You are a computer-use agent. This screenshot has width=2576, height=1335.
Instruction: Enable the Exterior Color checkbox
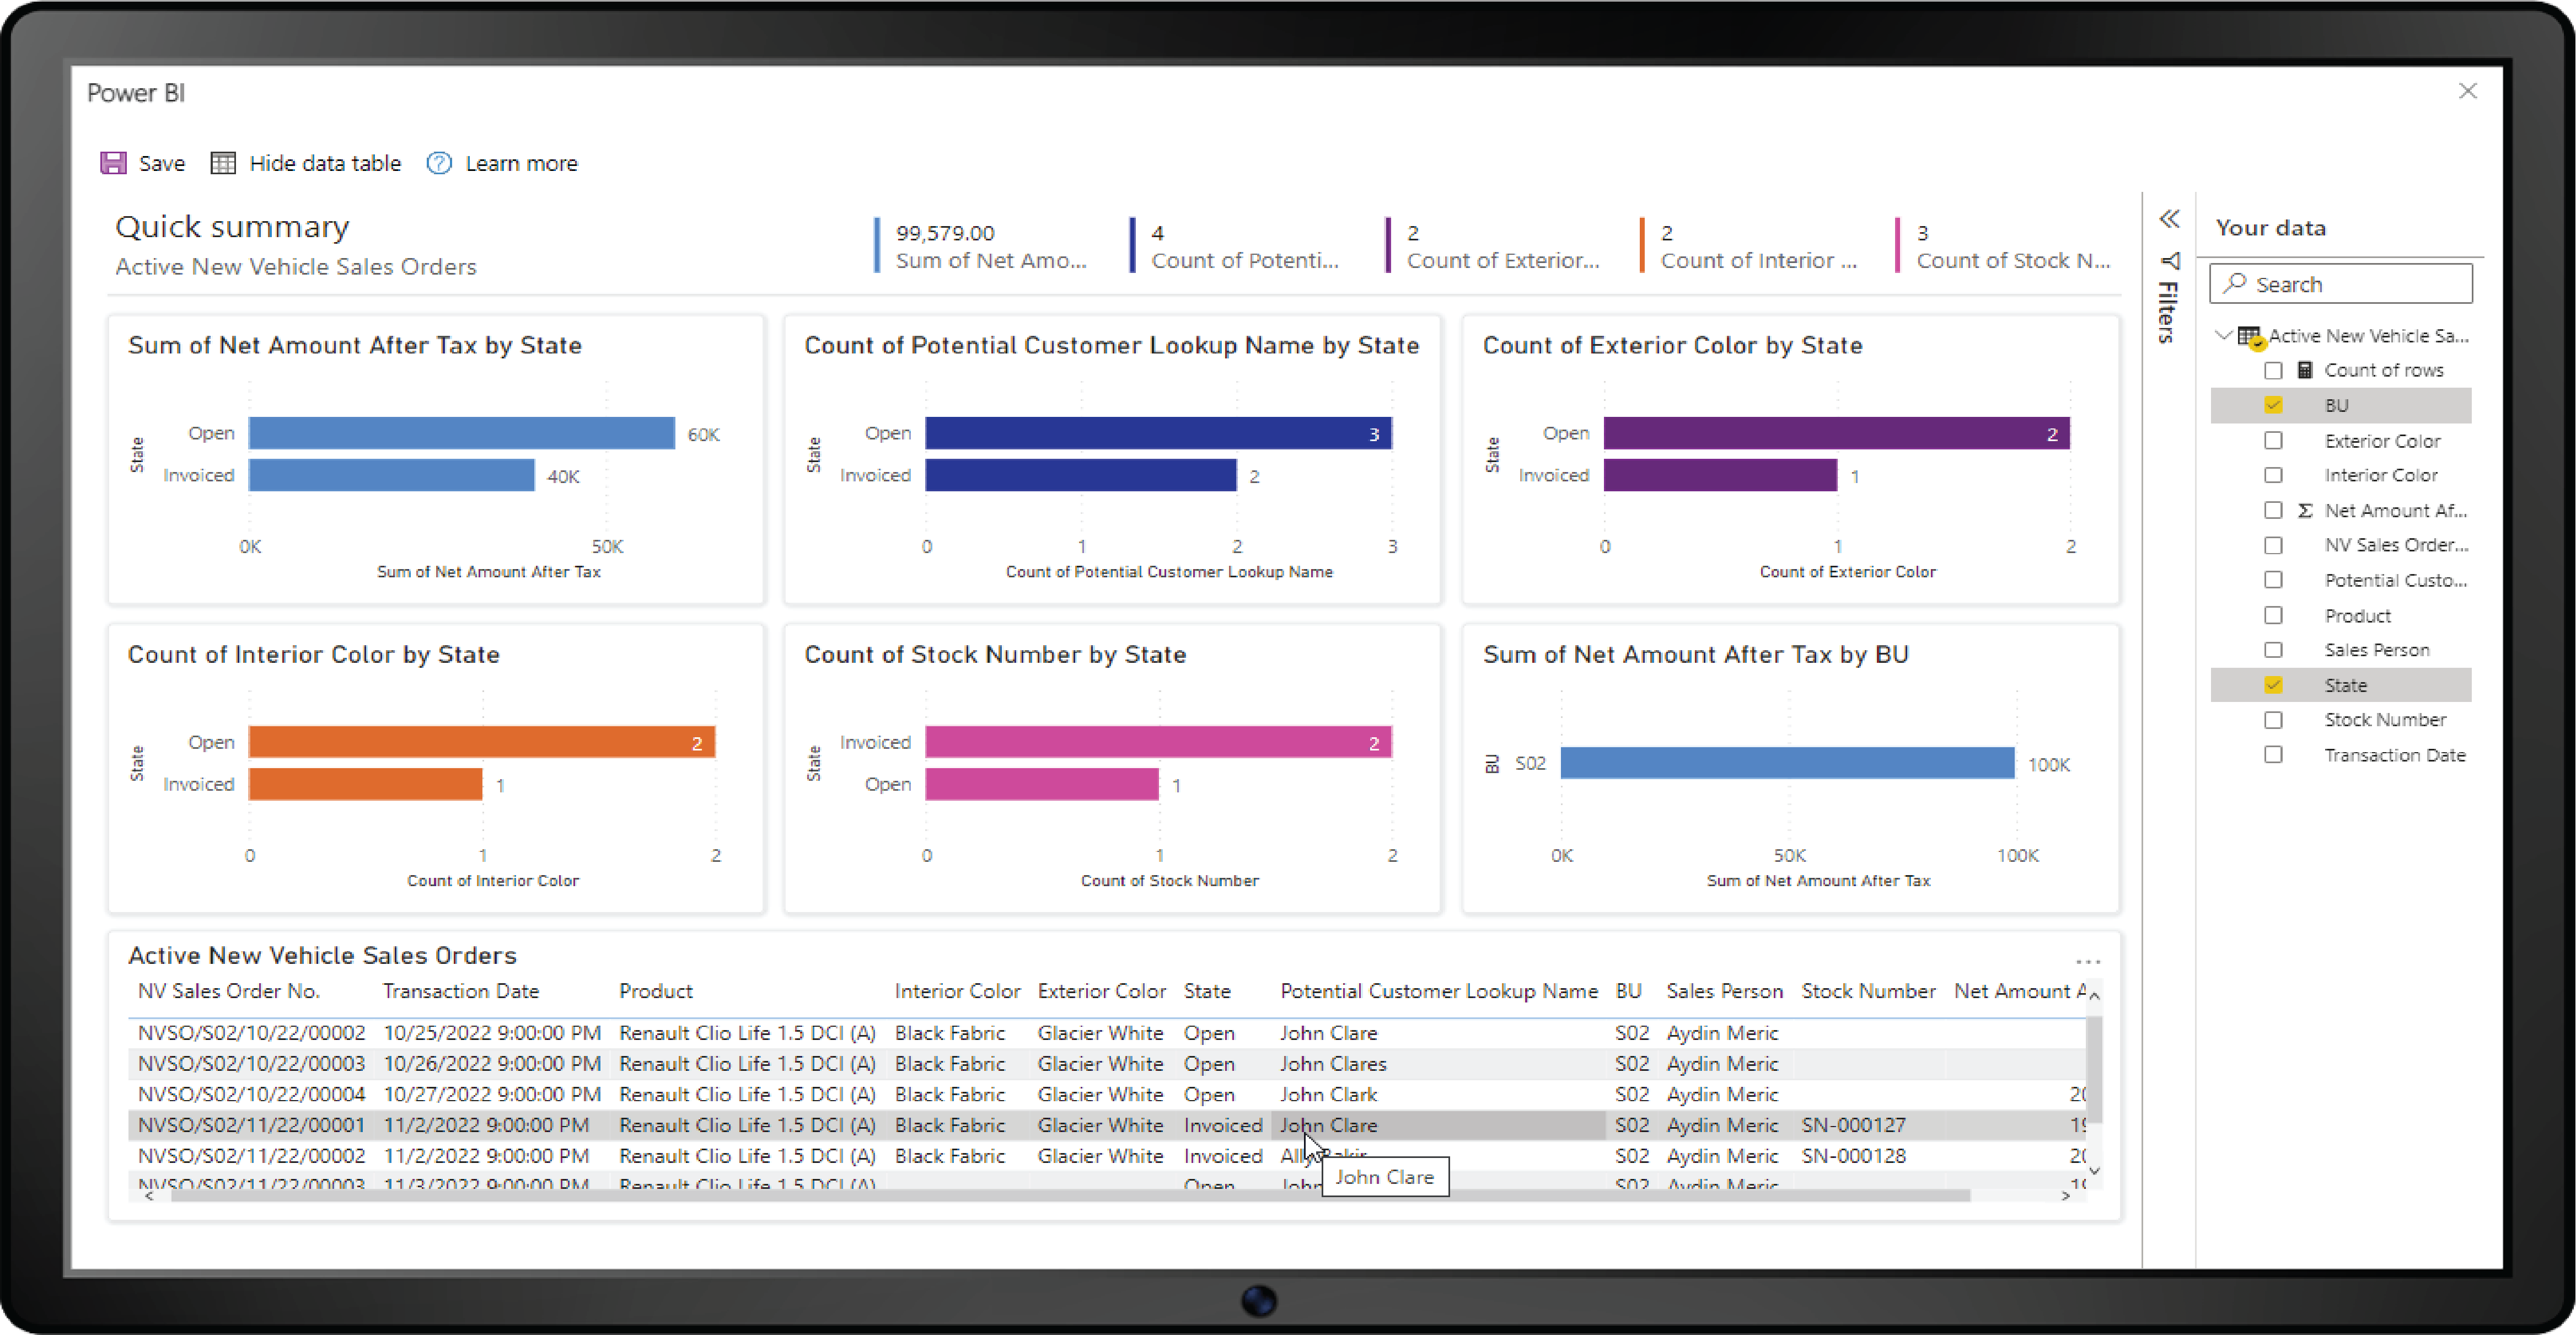2273,440
